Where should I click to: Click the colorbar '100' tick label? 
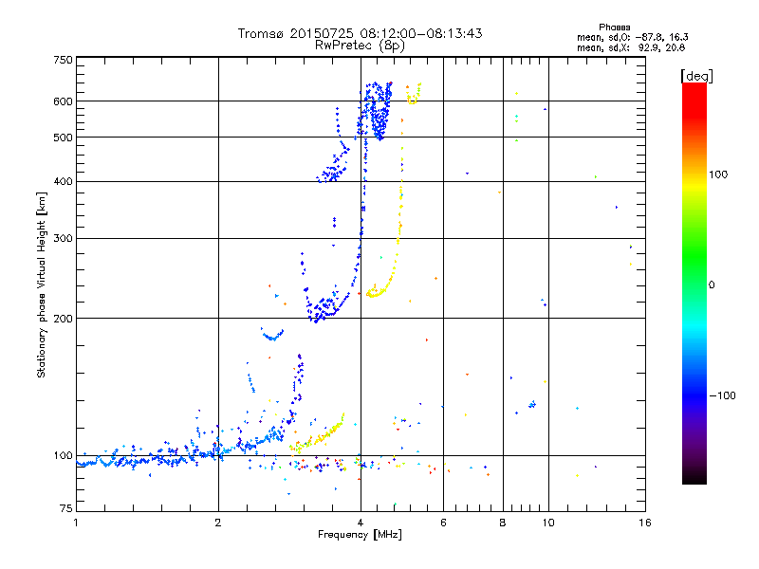click(x=718, y=174)
